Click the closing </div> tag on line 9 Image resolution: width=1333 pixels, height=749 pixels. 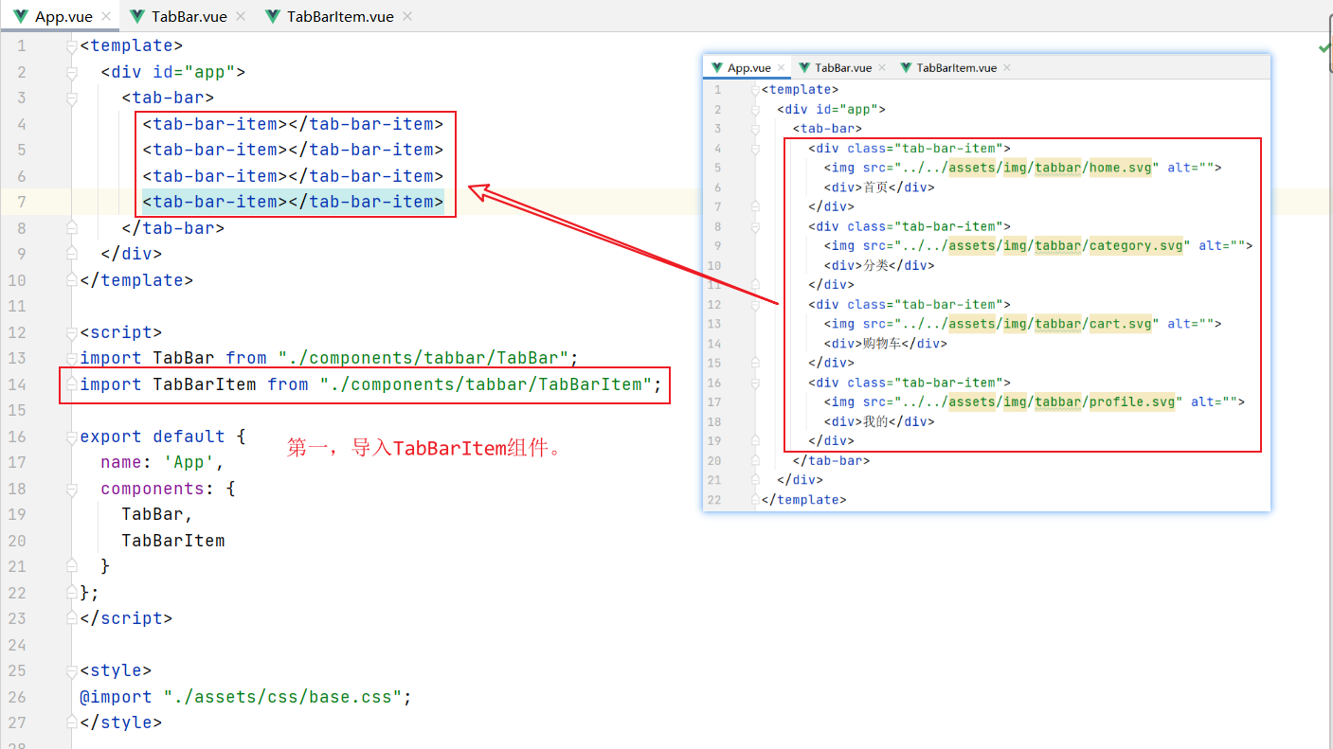point(132,254)
